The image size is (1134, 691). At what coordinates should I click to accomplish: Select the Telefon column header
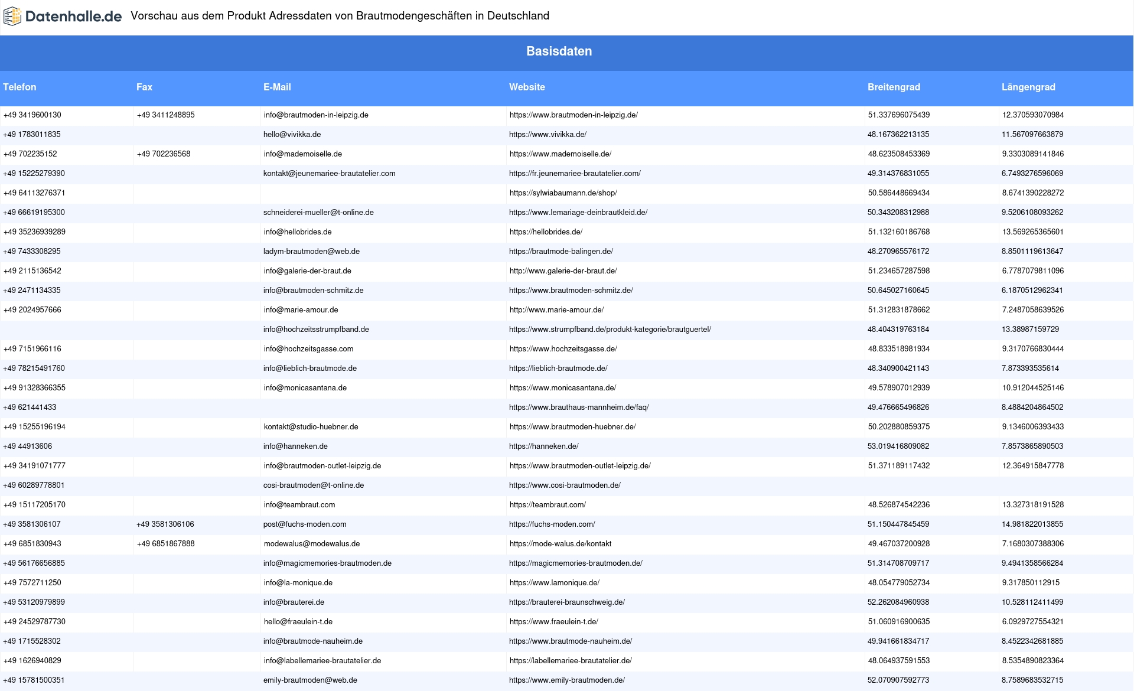[19, 87]
